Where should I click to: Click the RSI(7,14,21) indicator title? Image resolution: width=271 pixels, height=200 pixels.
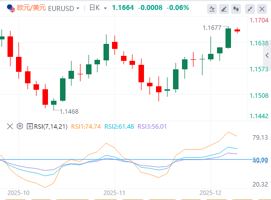[50, 127]
